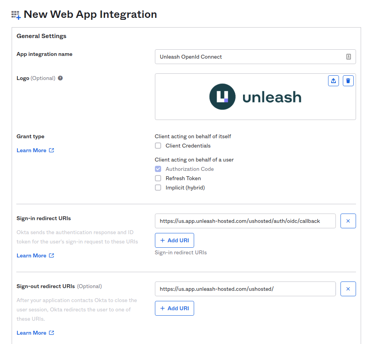Click the external link icon next to Grant type Learn More
This screenshot has height=344, width=370.
(x=52, y=150)
